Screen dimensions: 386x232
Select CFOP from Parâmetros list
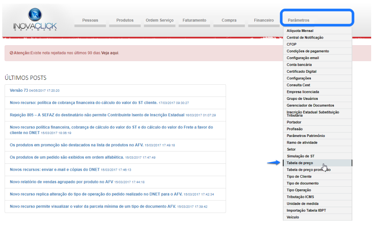291,45
